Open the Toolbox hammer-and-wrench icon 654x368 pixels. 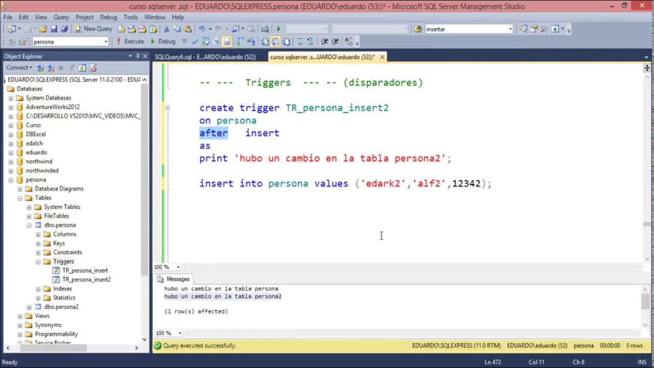pos(544,29)
